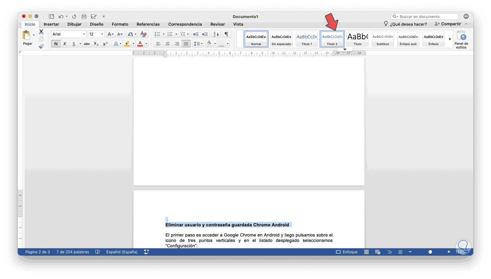
Task: Go to the Revisar tab
Action: coord(217,24)
